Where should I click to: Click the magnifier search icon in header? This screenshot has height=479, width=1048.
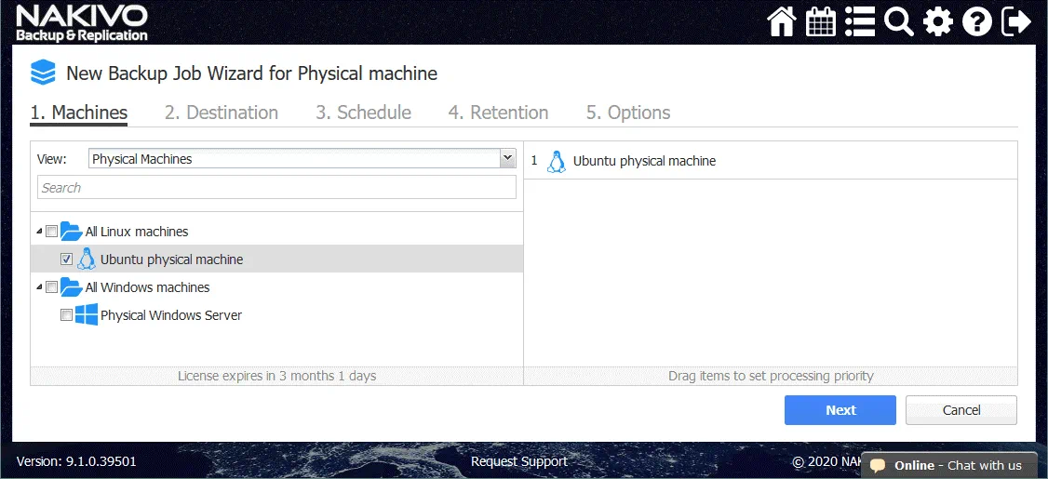click(898, 21)
